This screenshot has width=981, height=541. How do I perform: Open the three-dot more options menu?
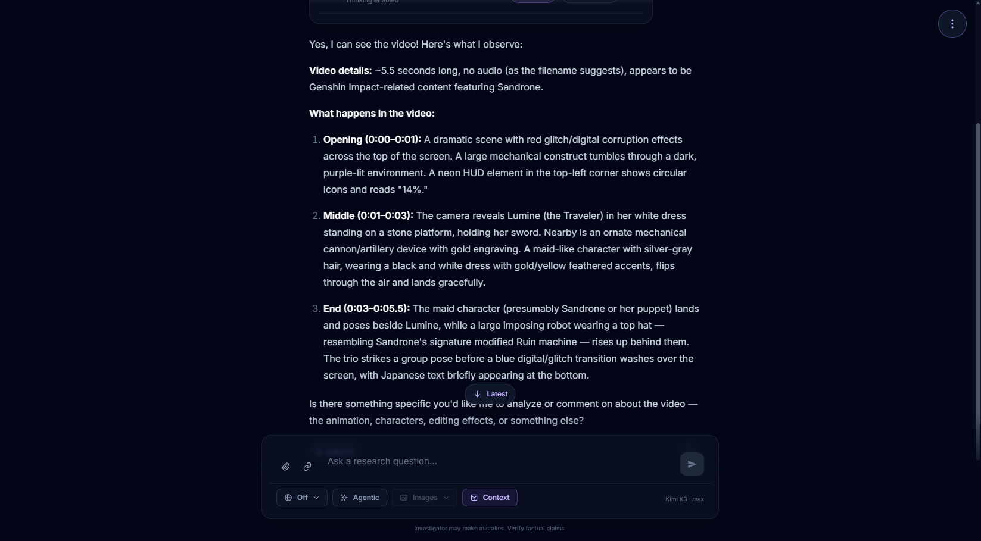click(x=952, y=24)
